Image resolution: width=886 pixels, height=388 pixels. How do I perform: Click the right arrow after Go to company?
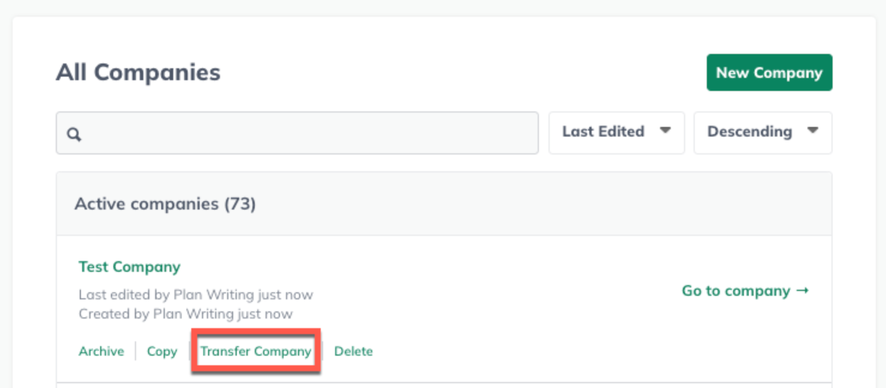(803, 291)
